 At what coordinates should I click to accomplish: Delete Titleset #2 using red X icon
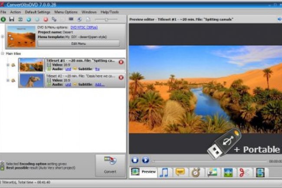pos(121,77)
